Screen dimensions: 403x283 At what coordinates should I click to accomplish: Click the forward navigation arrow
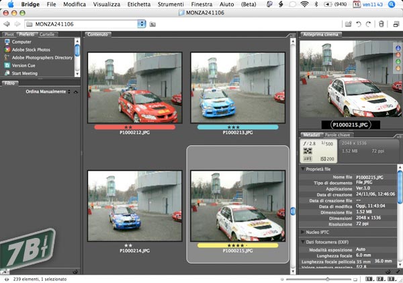pyautogui.click(x=17, y=24)
